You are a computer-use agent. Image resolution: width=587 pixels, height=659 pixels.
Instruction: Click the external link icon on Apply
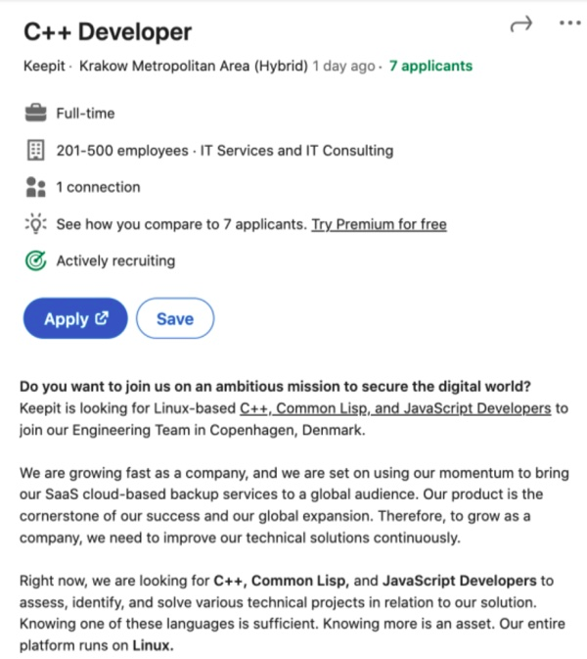102,318
